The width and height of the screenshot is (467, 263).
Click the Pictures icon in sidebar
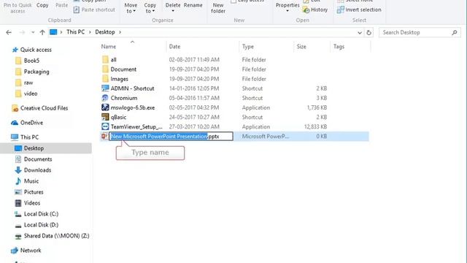18,192
